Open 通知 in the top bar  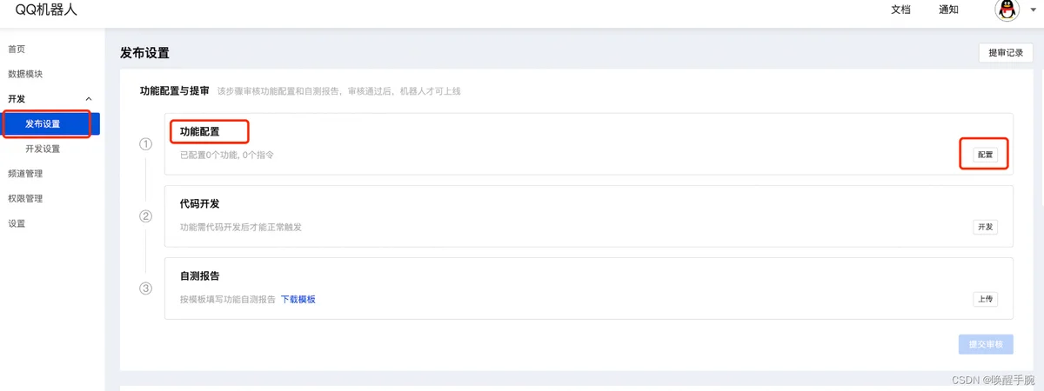(x=948, y=10)
